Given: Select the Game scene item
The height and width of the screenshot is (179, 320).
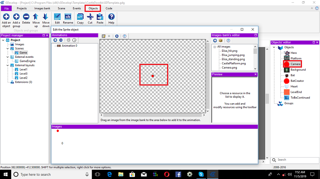Looking at the screenshot, I should coord(23,53).
